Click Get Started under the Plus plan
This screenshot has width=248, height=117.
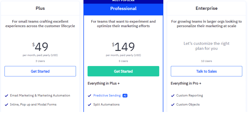click(x=40, y=71)
